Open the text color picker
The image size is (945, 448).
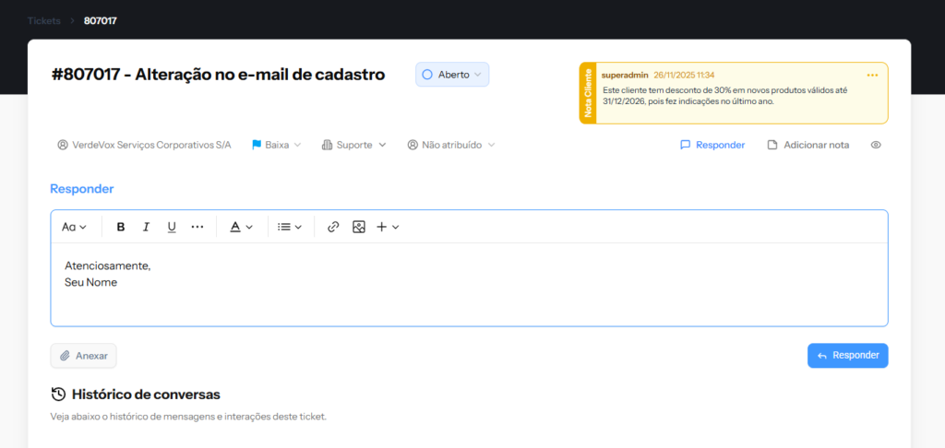coord(241,227)
